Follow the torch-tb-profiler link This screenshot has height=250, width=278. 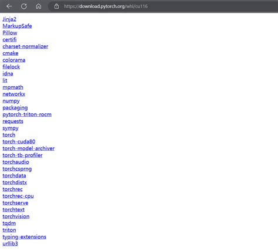click(x=22, y=156)
